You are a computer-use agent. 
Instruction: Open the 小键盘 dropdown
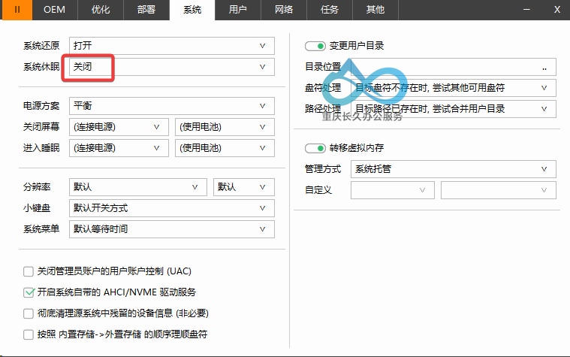click(171, 208)
